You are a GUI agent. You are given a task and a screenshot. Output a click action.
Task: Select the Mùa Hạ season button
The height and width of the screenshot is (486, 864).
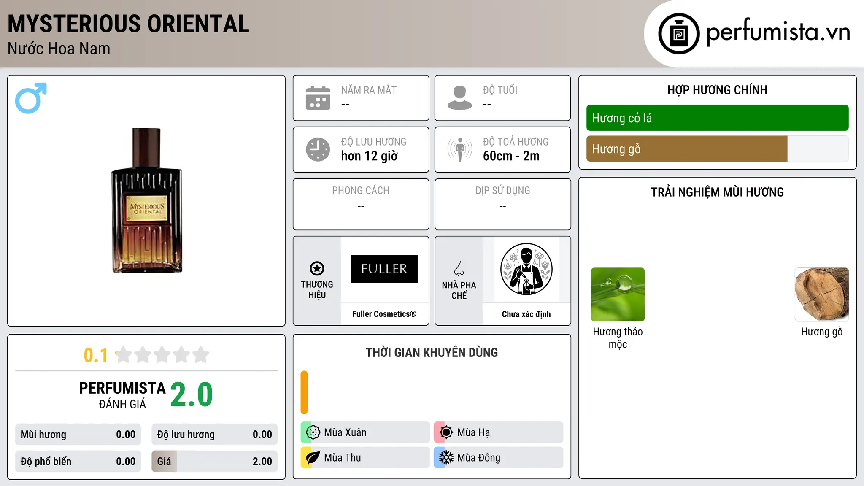[x=498, y=432]
